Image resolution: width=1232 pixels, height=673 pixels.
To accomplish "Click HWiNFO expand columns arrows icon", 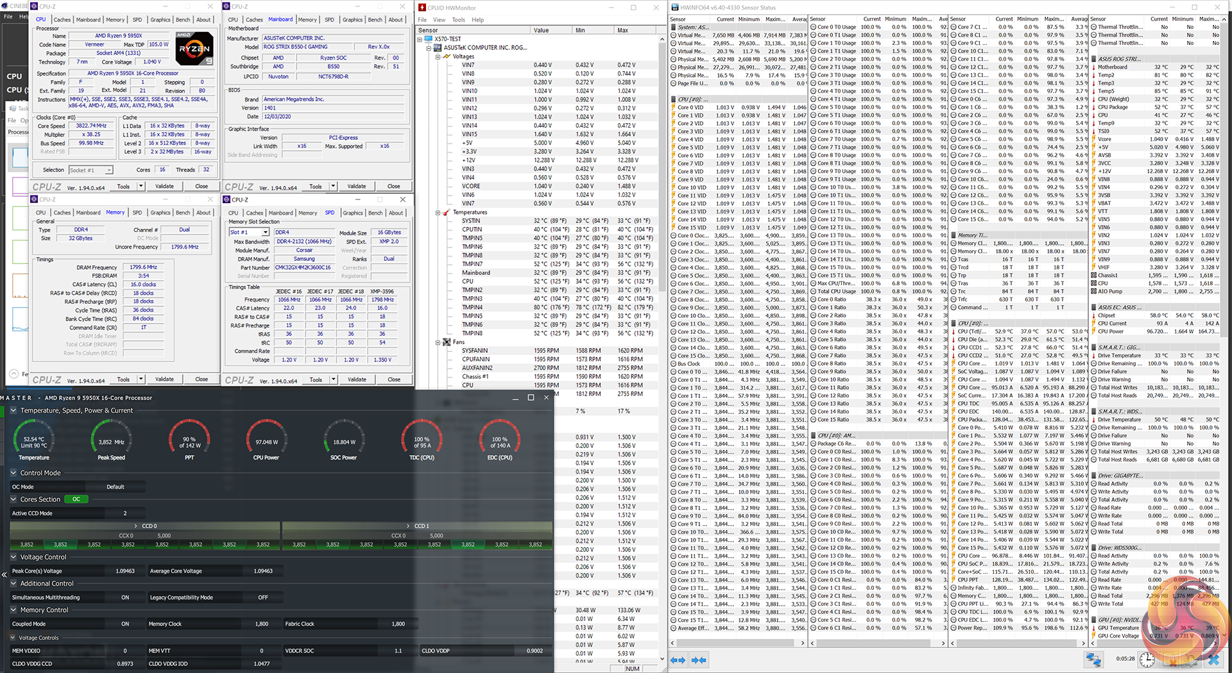I will (678, 660).
